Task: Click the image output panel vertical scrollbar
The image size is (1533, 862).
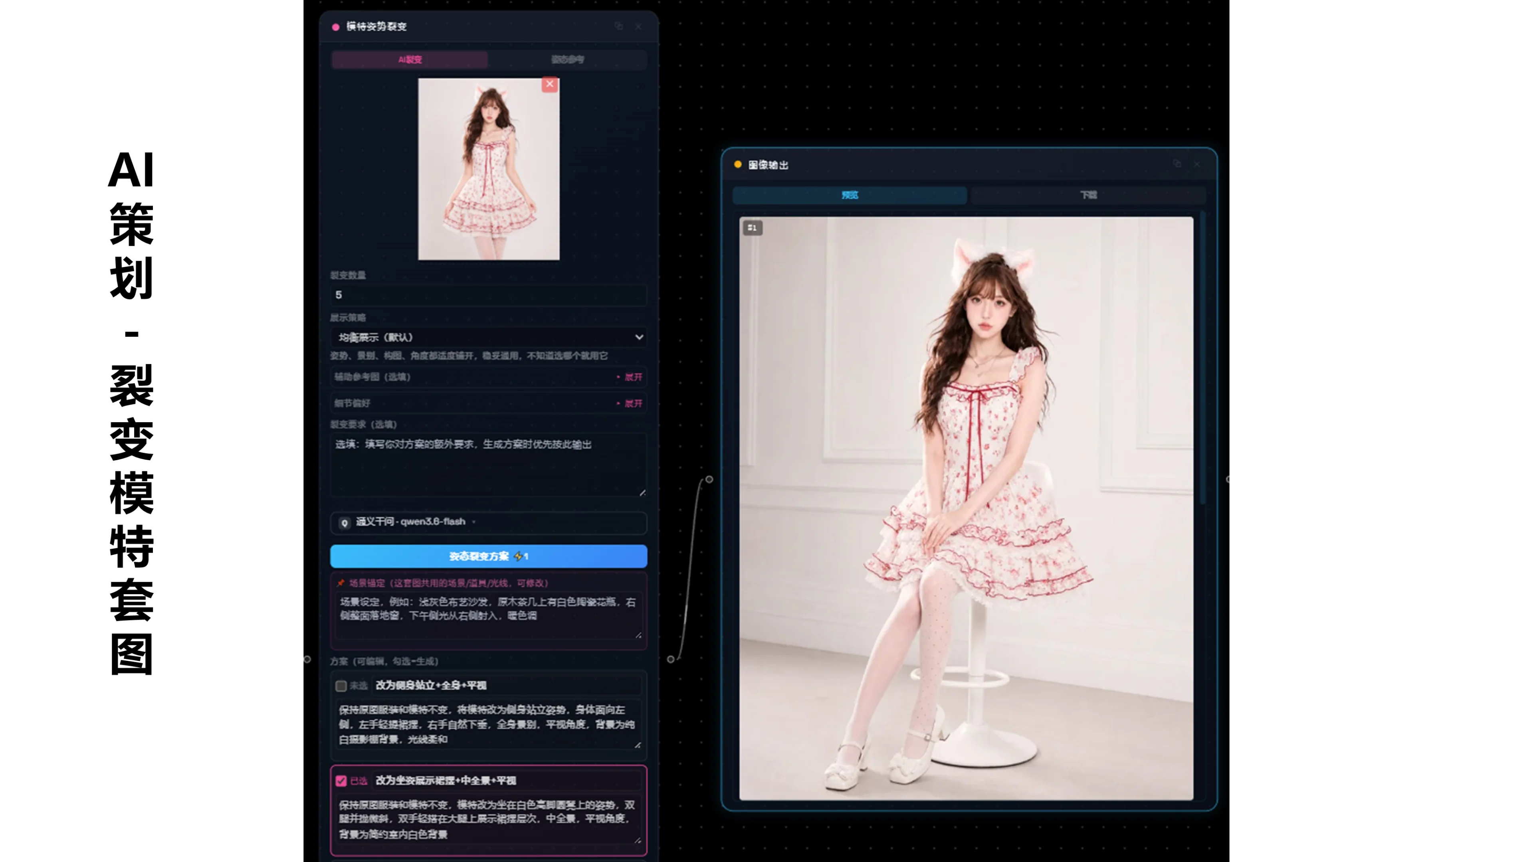Action: (1203, 357)
